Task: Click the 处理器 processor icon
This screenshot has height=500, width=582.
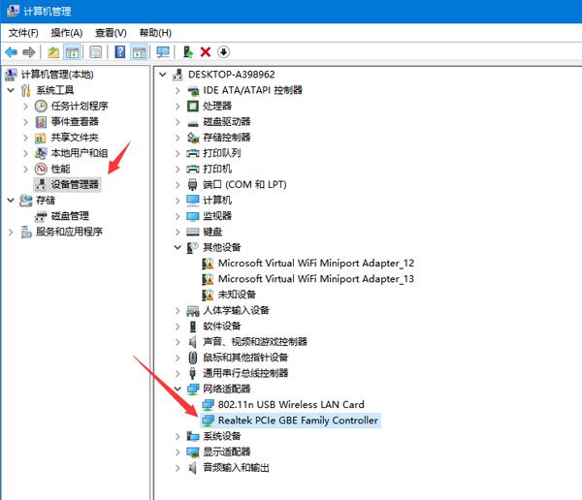Action: (193, 106)
